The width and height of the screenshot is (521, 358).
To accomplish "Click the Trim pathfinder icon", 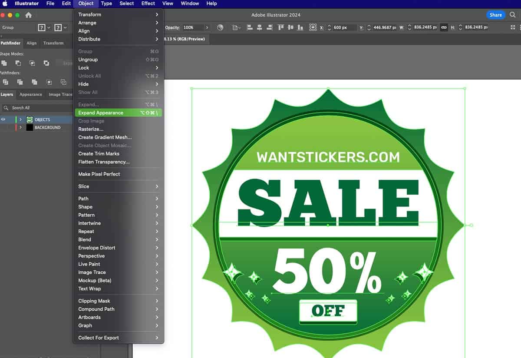I will click(x=20, y=82).
